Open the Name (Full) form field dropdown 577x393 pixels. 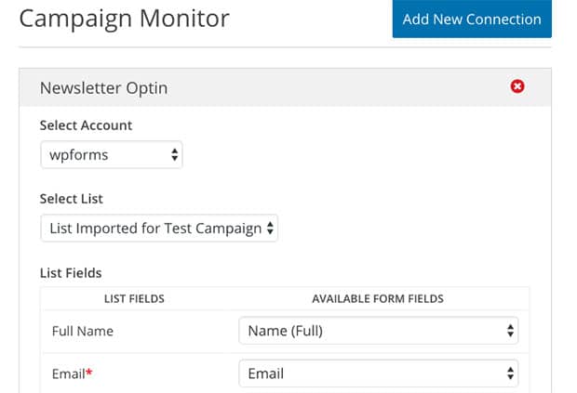coord(378,331)
